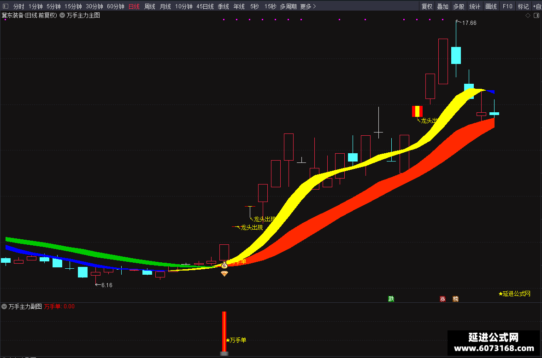Click the diamond icon above the chart
This screenshot has height=358, width=542.
528,16
